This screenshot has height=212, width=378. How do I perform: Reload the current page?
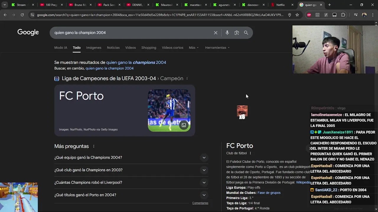pos(22,15)
